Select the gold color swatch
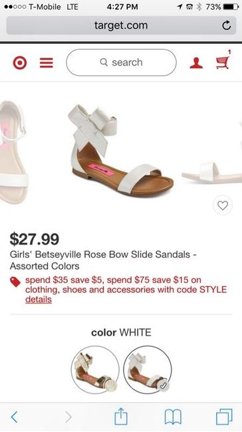242x432 pixels. coord(95,370)
